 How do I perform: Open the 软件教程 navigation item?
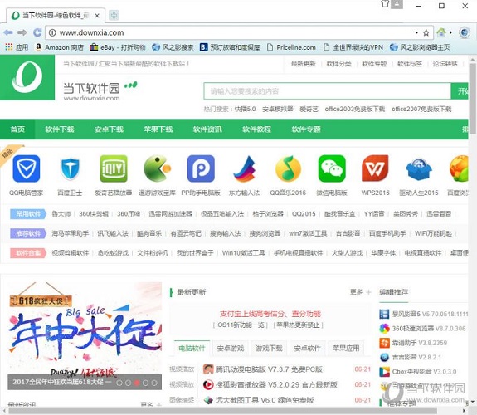click(257, 129)
